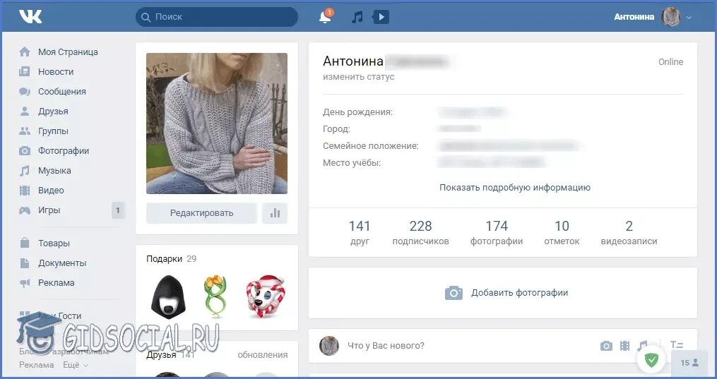Click the Антонина name in the header

[634, 17]
